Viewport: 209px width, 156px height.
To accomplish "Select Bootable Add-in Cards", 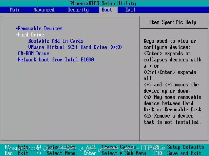I will tap(56, 41).
